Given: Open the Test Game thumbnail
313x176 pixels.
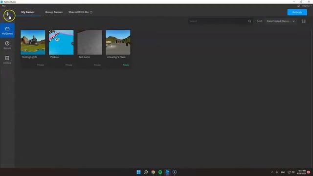Looking at the screenshot, I should click(89, 43).
